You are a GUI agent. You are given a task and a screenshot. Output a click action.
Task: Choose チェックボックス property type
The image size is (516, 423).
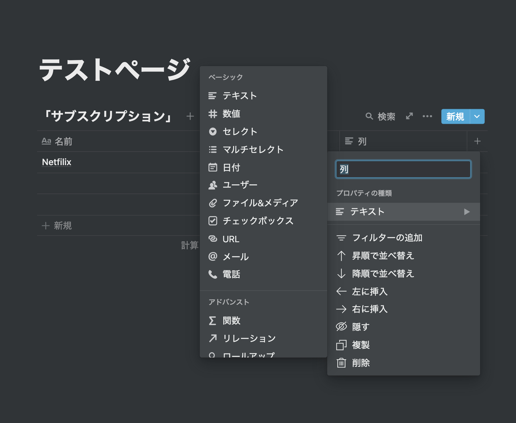pyautogui.click(x=258, y=221)
